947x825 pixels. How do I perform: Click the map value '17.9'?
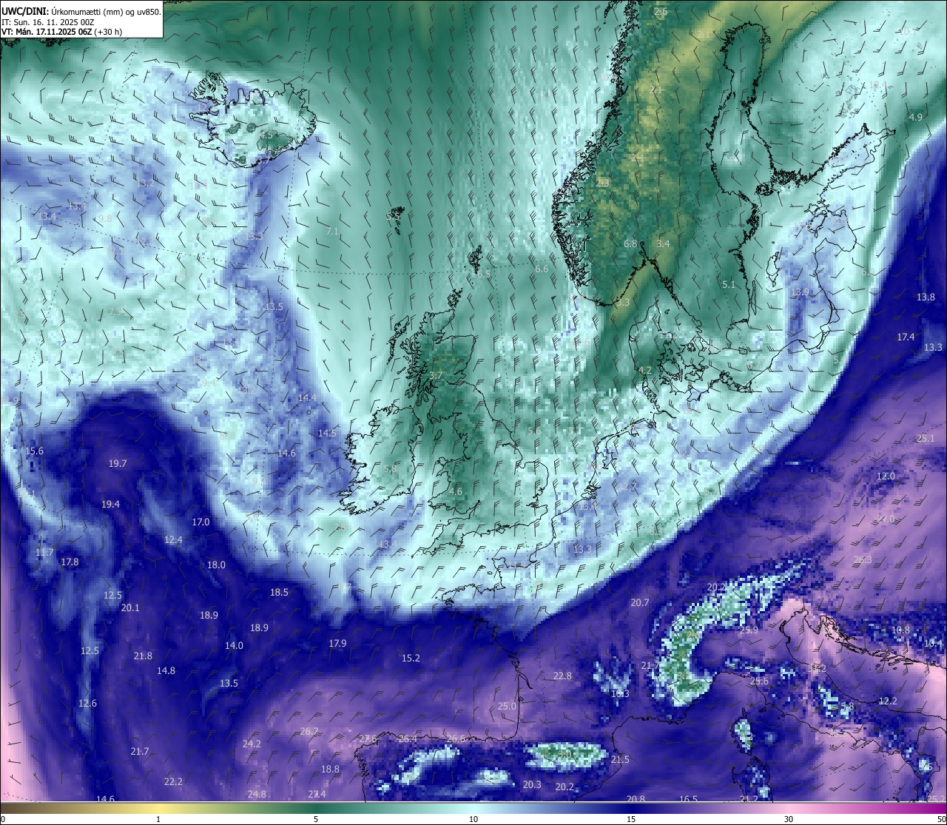(x=337, y=644)
